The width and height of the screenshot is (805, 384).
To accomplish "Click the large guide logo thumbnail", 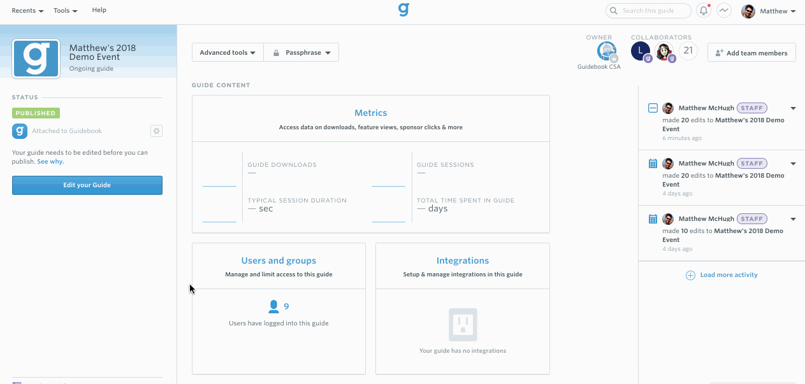I will click(x=36, y=59).
